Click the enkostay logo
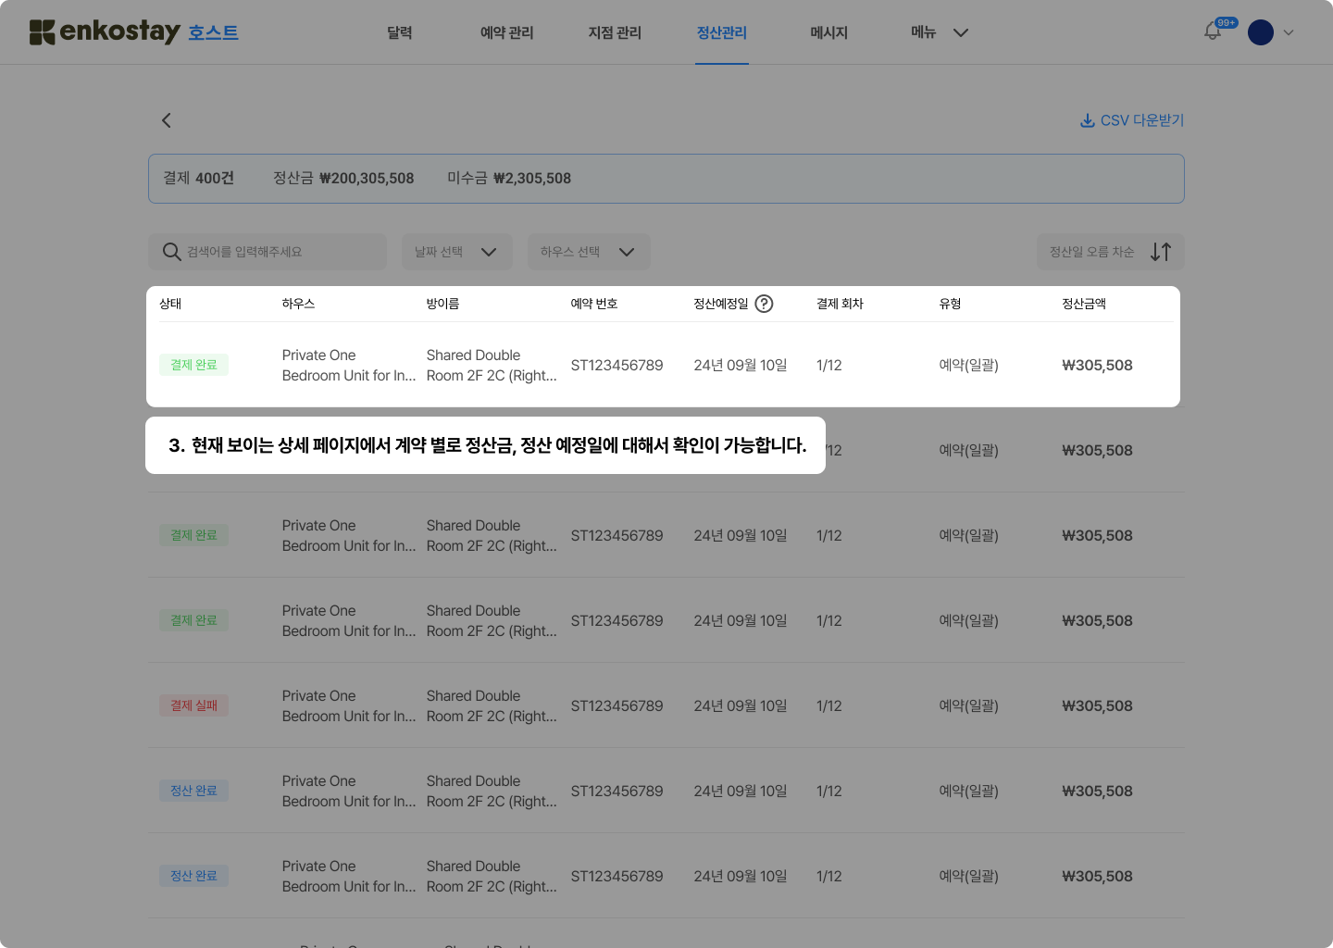This screenshot has height=948, width=1333. (105, 32)
